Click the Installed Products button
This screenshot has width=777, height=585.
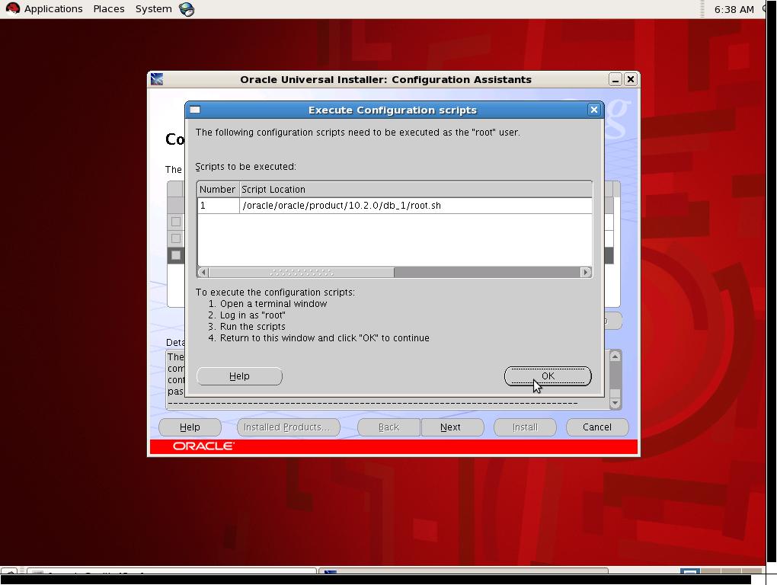pyautogui.click(x=289, y=427)
